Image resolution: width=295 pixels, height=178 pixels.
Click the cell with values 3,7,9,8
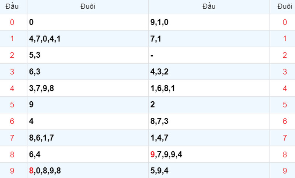click(x=88, y=88)
